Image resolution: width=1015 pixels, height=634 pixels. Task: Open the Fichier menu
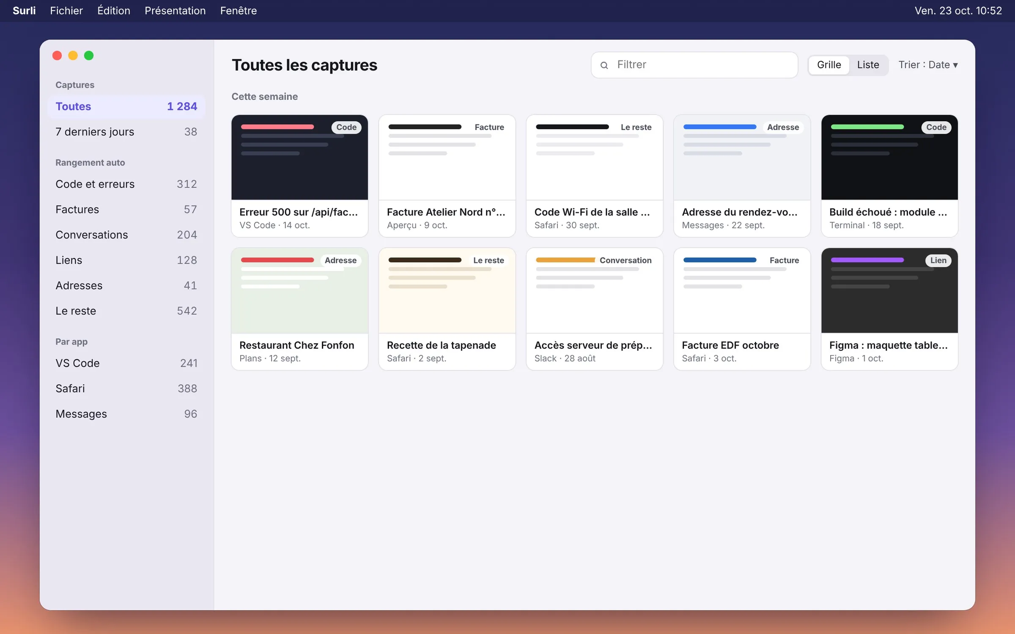pos(66,11)
